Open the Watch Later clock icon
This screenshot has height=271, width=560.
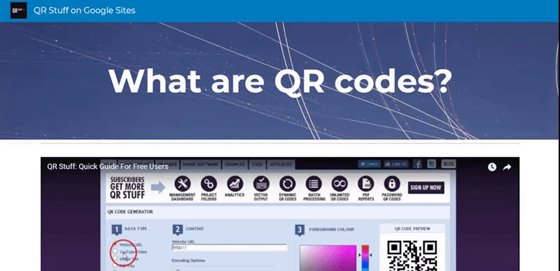point(492,167)
